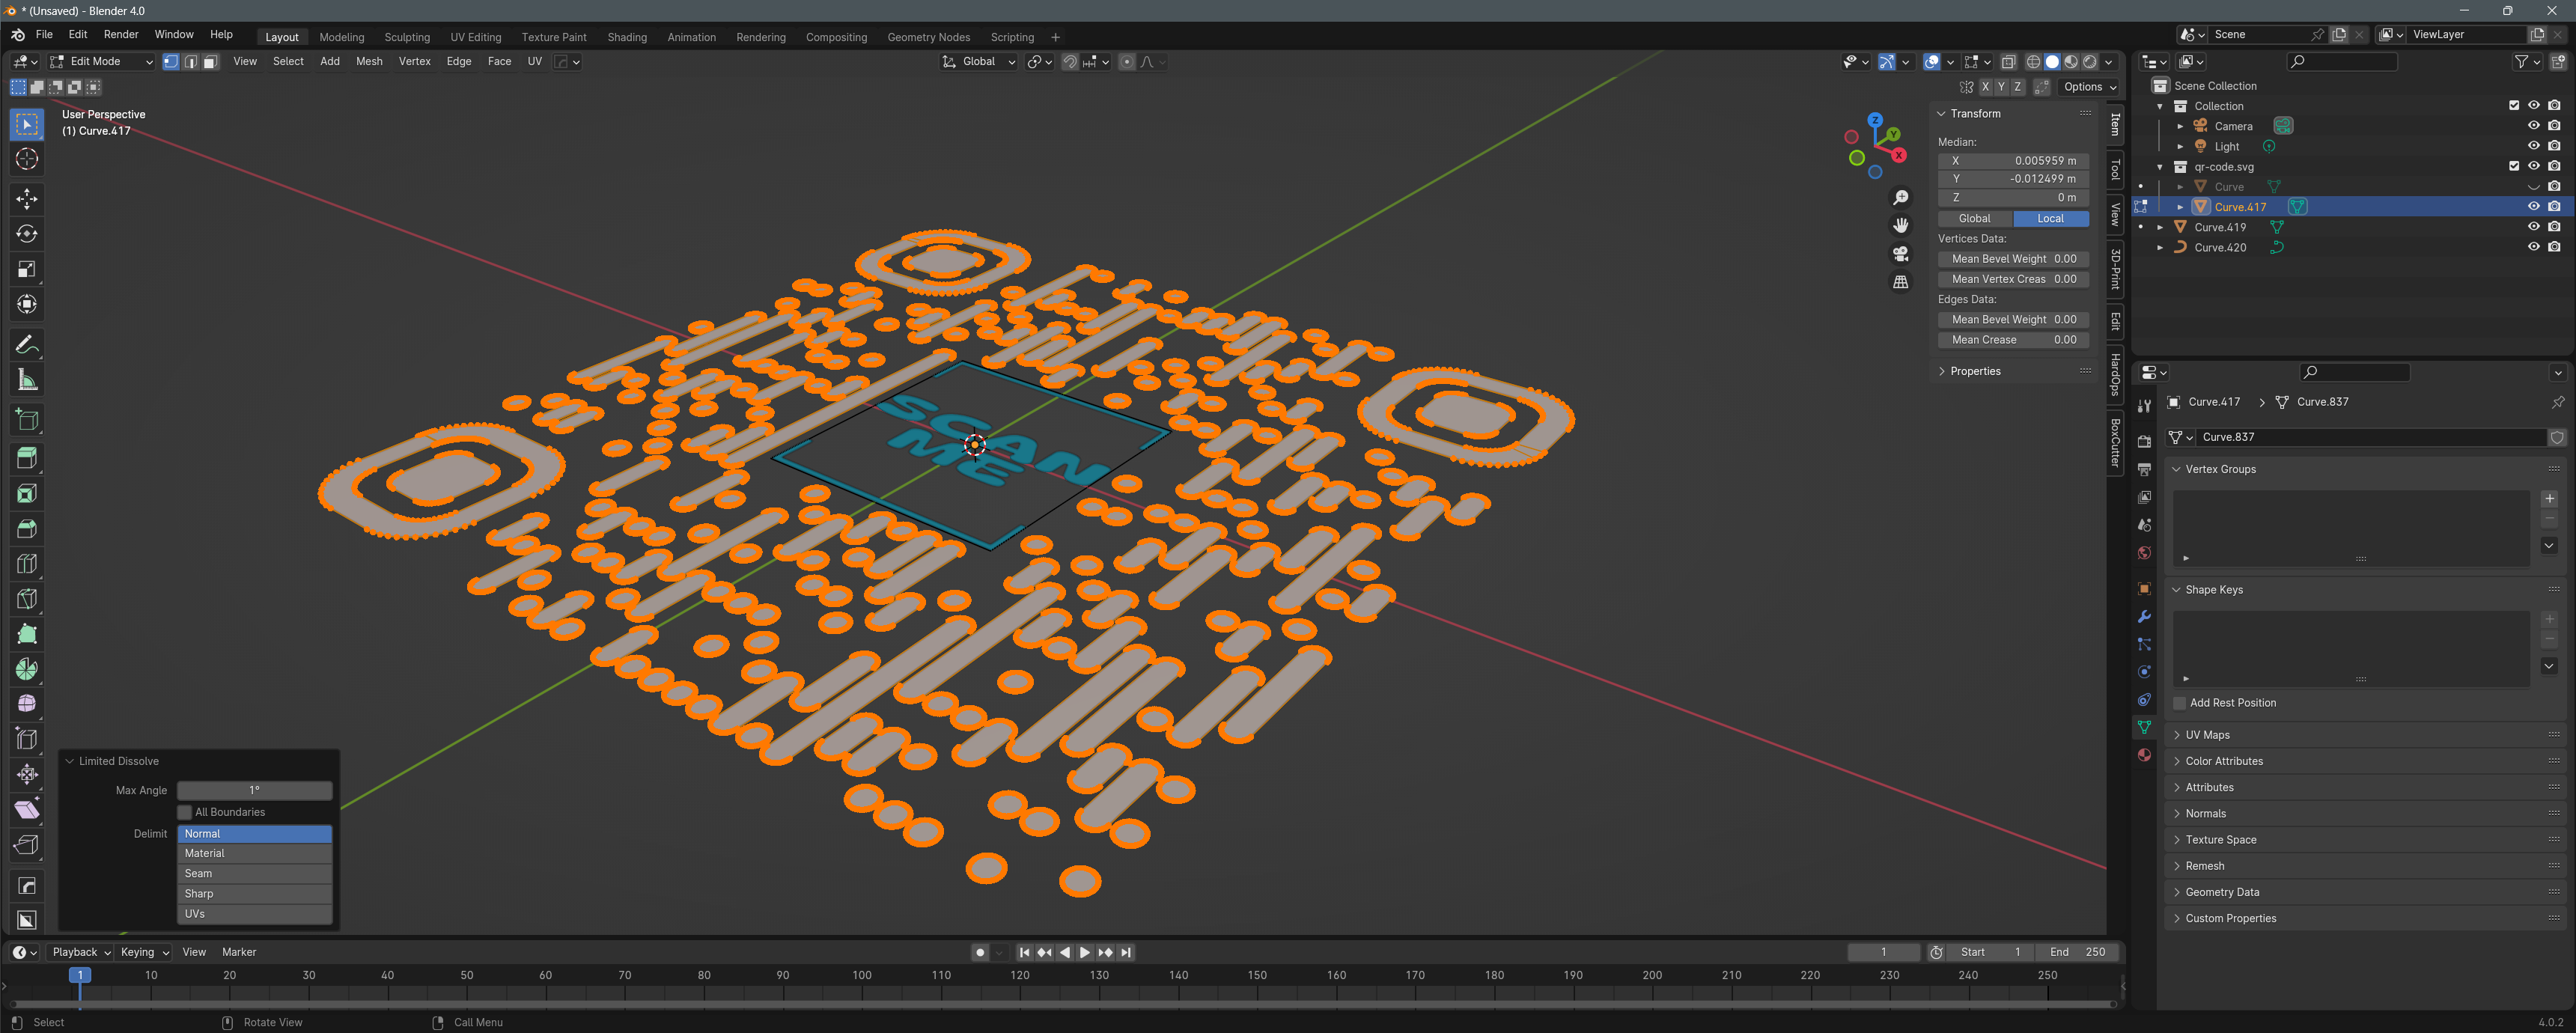The height and width of the screenshot is (1033, 2576).
Task: Click the Median X value field
Action: click(2013, 160)
